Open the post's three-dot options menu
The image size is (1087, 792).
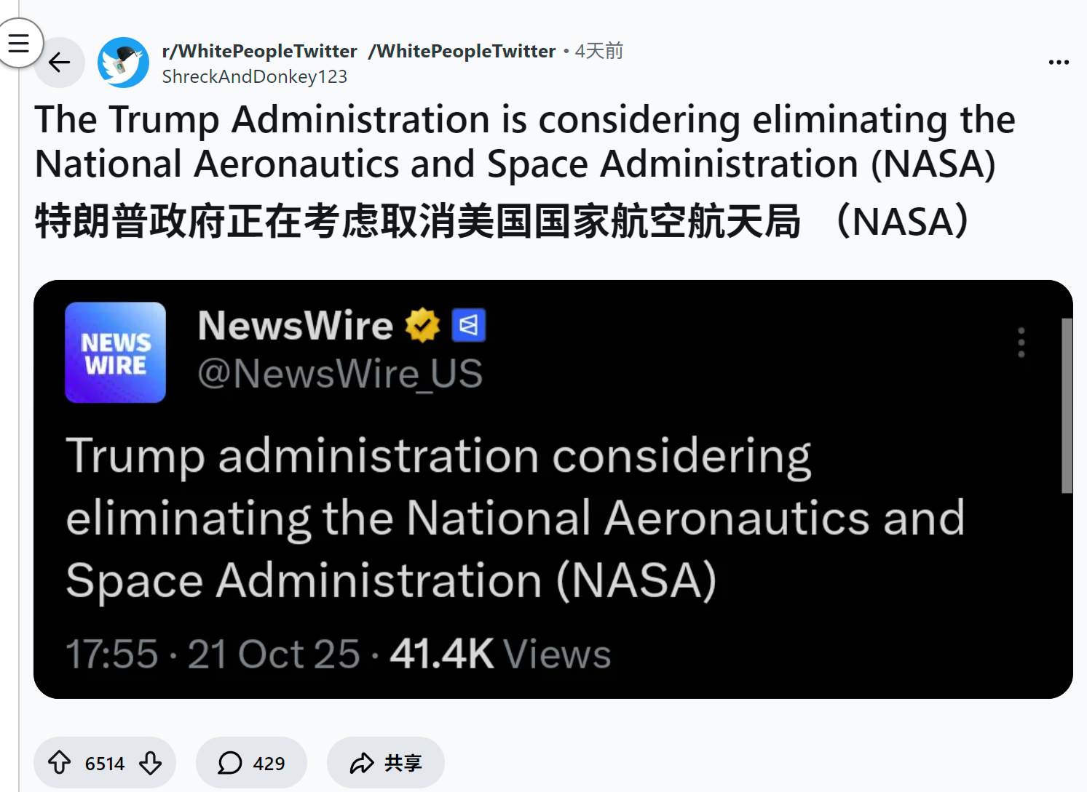(x=1059, y=63)
